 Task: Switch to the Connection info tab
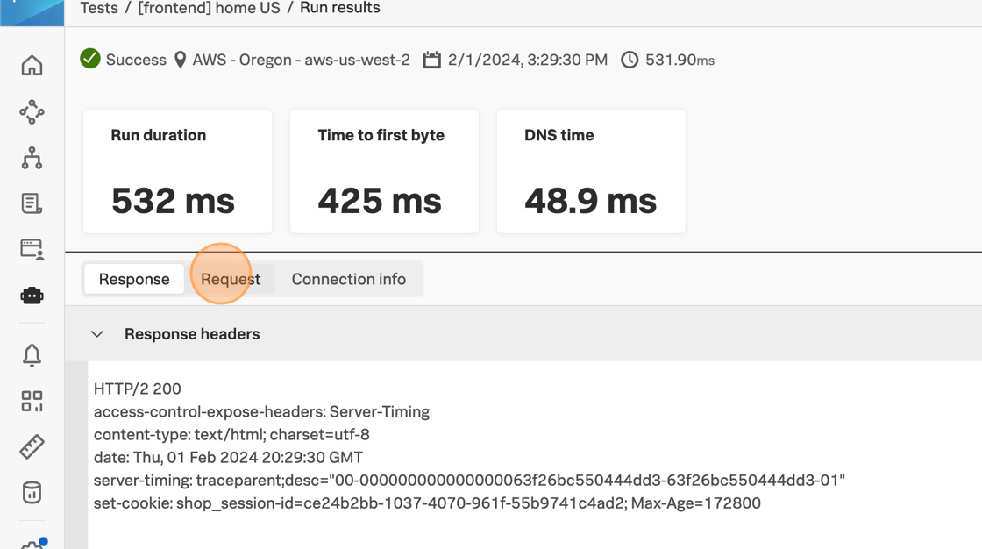pyautogui.click(x=348, y=279)
